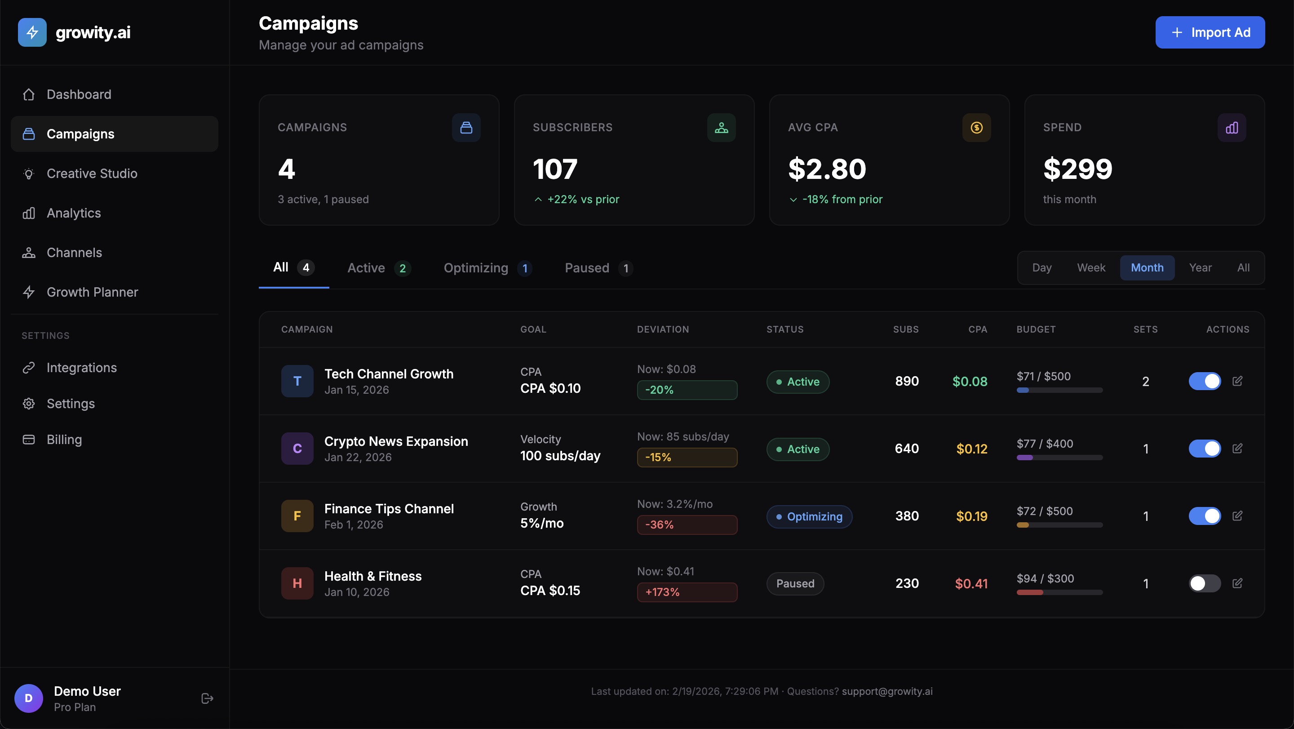Turn off the Crypto News Expansion toggle

click(1205, 448)
